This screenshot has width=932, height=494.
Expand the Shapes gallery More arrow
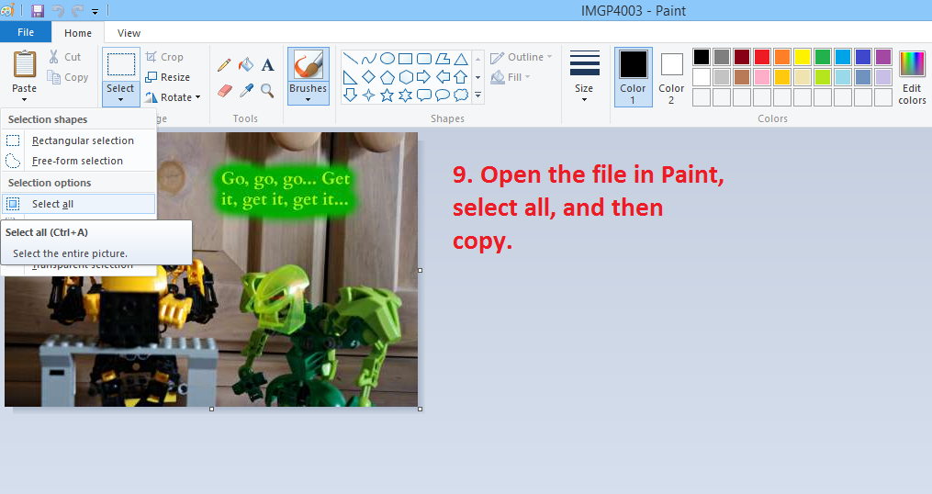click(x=477, y=95)
